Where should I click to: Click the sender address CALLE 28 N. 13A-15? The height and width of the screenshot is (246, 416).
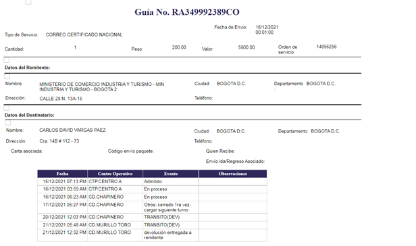61,99
